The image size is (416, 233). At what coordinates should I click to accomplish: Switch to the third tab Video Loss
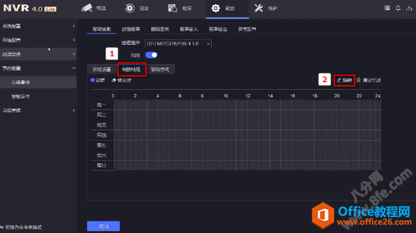pyautogui.click(x=160, y=29)
